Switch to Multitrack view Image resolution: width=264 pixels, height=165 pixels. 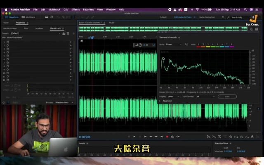[28, 17]
